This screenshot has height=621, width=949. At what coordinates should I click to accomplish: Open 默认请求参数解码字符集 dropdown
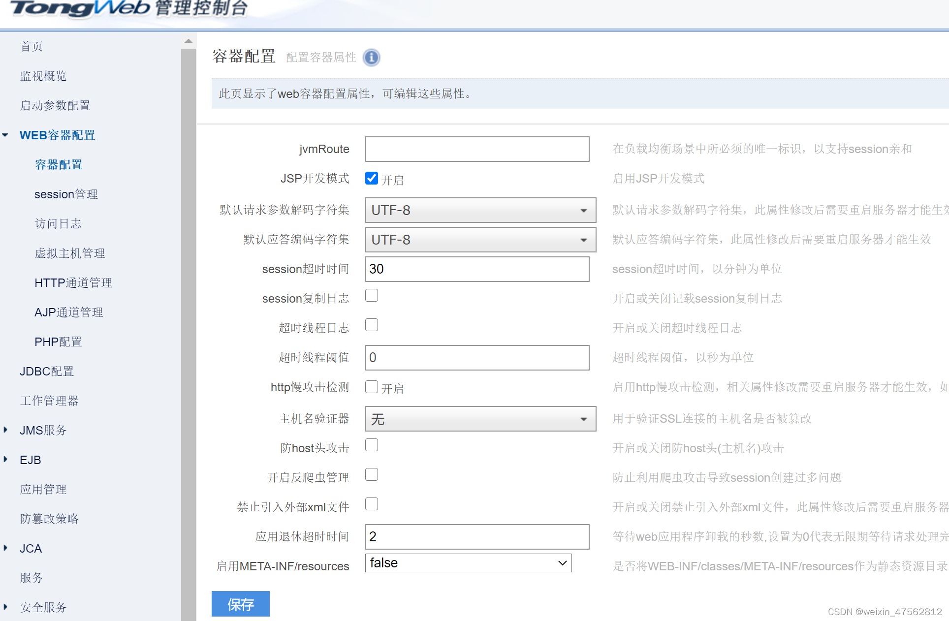click(x=480, y=210)
